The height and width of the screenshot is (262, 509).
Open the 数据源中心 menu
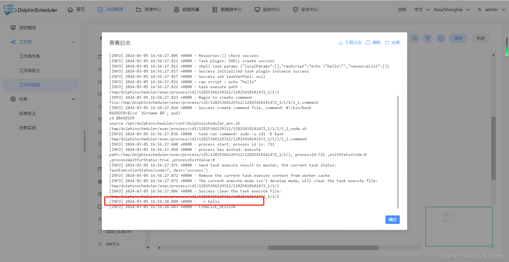[x=227, y=10]
